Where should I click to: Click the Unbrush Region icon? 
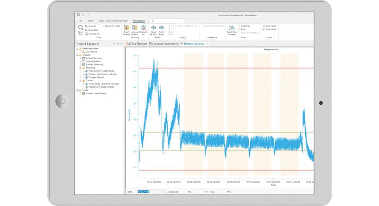[135, 28]
